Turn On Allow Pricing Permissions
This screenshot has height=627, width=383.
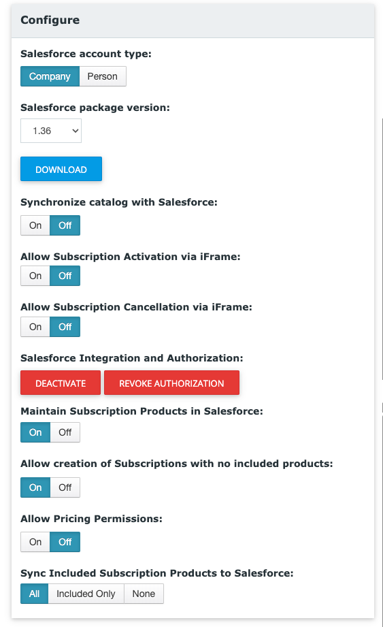[35, 542]
